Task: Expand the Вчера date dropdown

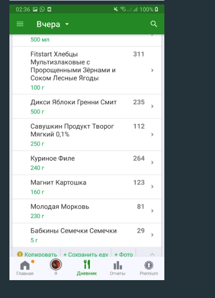Action: 53,24
